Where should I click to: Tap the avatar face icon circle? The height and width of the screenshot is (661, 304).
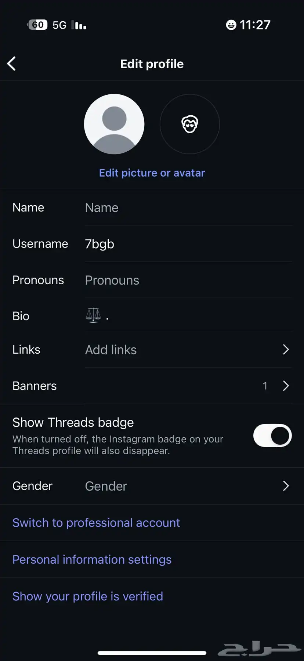(190, 124)
